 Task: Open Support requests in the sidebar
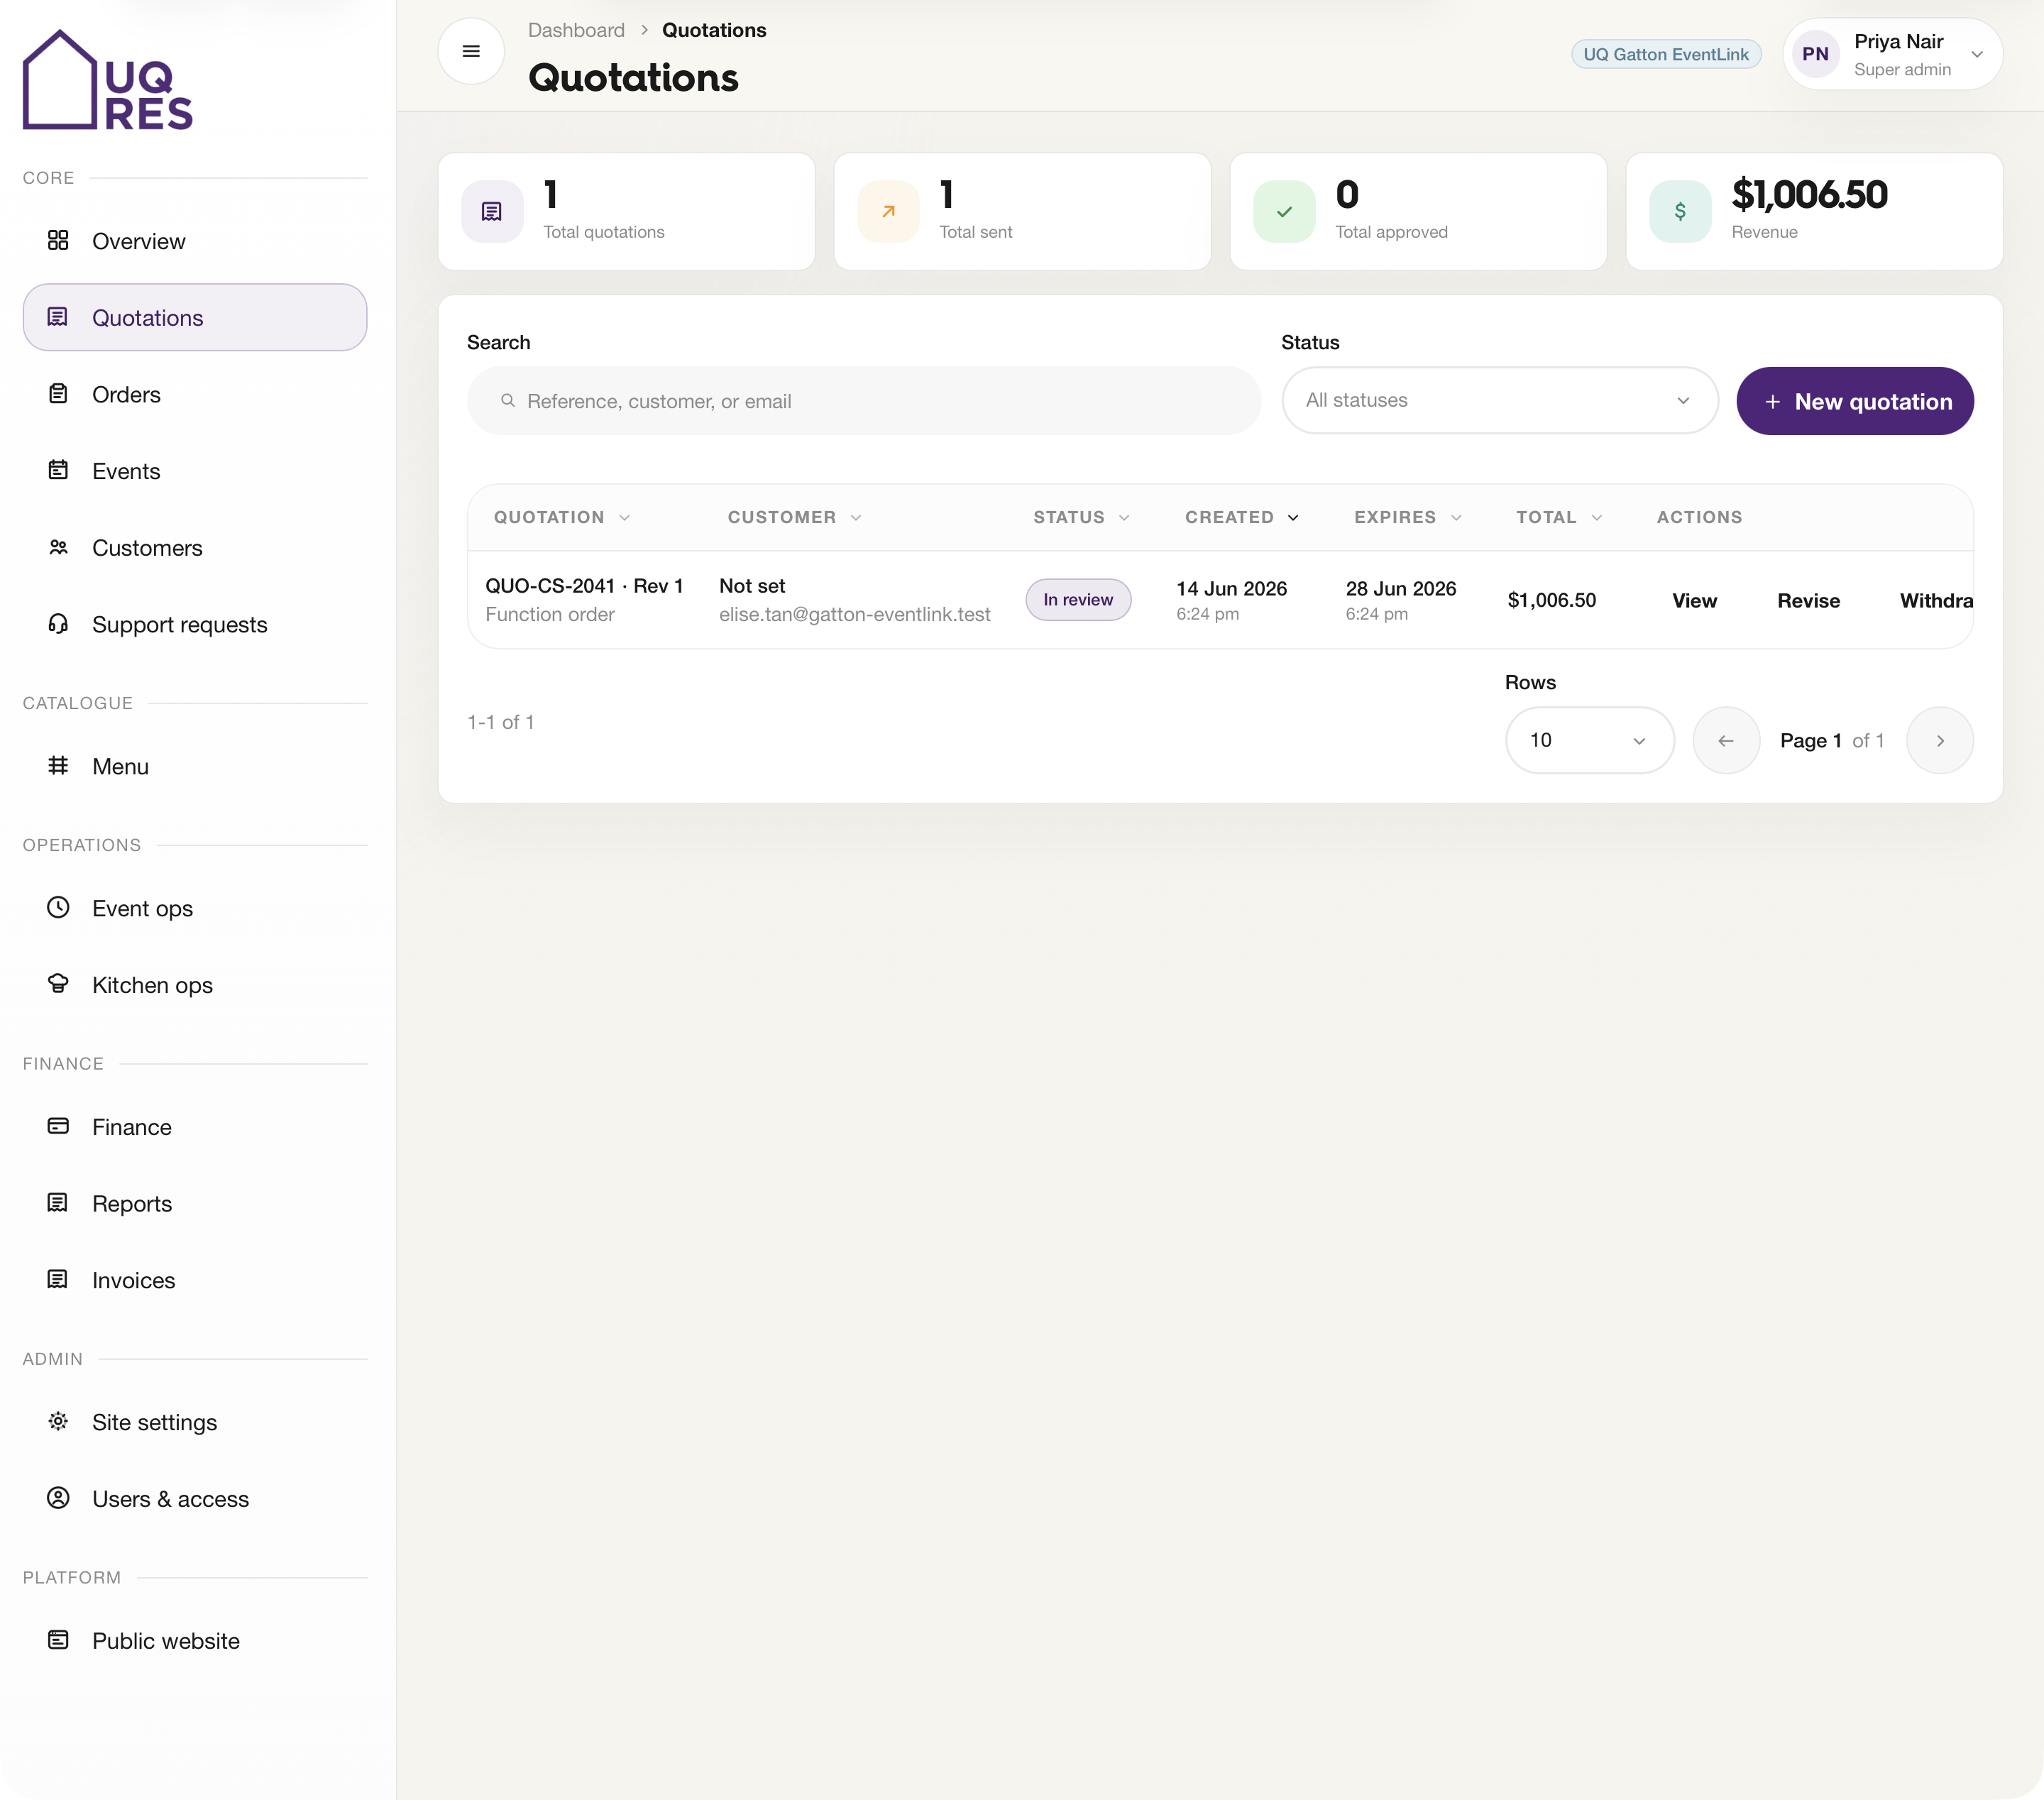click(x=195, y=624)
